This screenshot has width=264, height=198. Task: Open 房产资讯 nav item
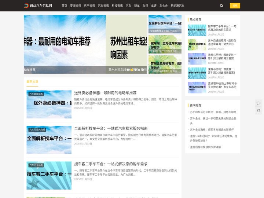tap(89, 5)
